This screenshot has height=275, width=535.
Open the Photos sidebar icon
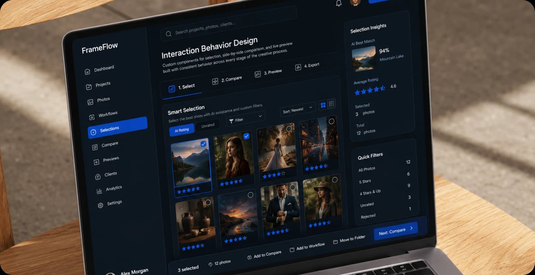(x=90, y=102)
